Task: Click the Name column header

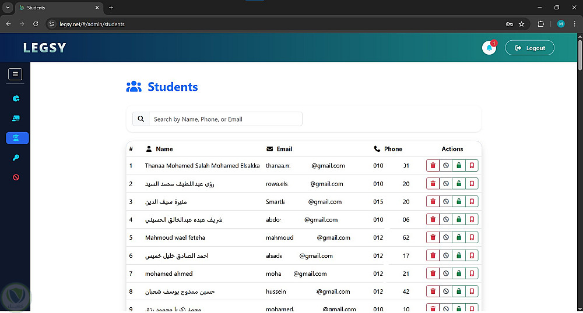Action: 160,149
